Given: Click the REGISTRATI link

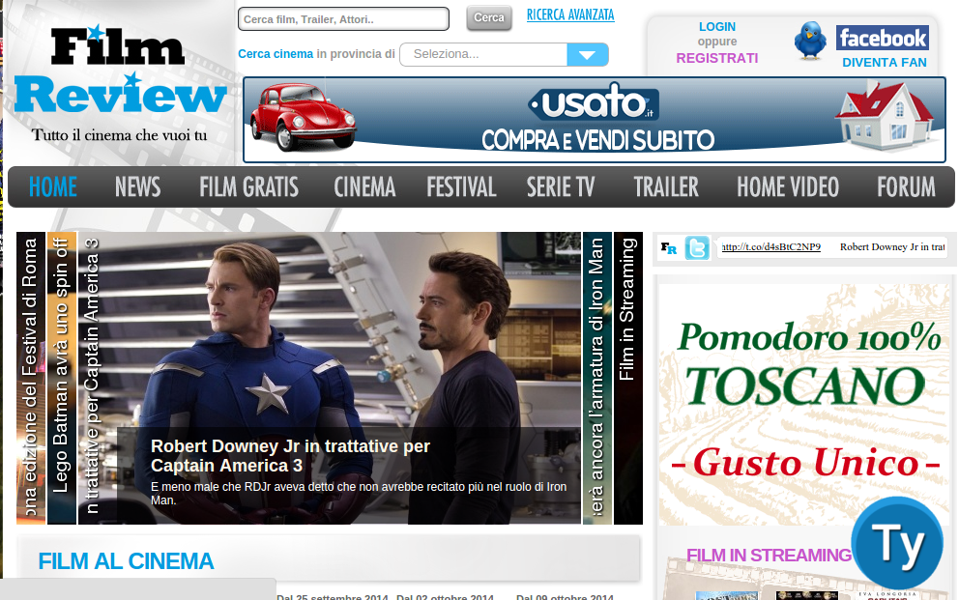Looking at the screenshot, I should pyautogui.click(x=716, y=58).
